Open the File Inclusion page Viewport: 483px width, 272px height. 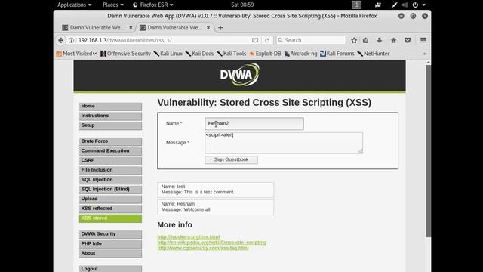(x=110, y=170)
